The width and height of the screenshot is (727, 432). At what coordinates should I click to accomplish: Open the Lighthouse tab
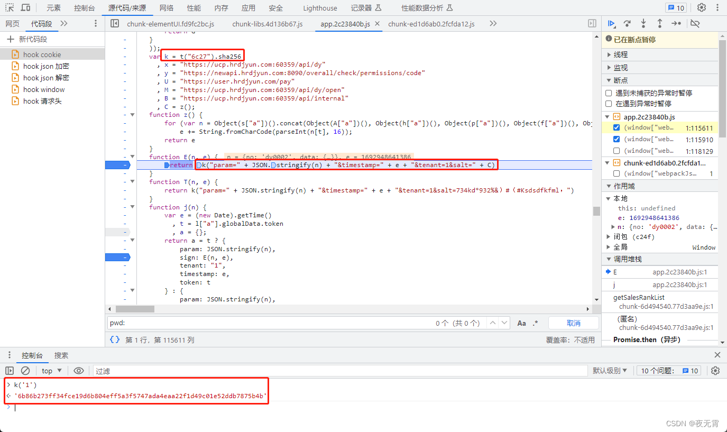tap(320, 8)
